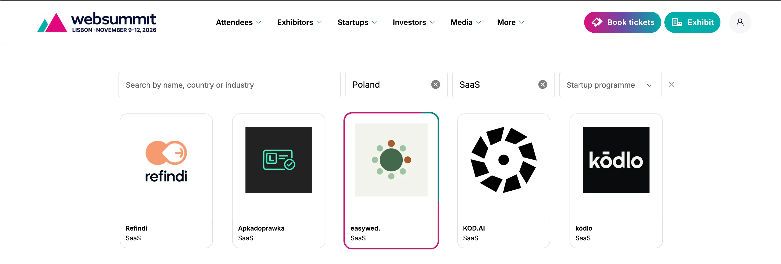Image resolution: width=781 pixels, height=264 pixels.
Task: Remove the SaaS industry filter
Action: point(542,84)
